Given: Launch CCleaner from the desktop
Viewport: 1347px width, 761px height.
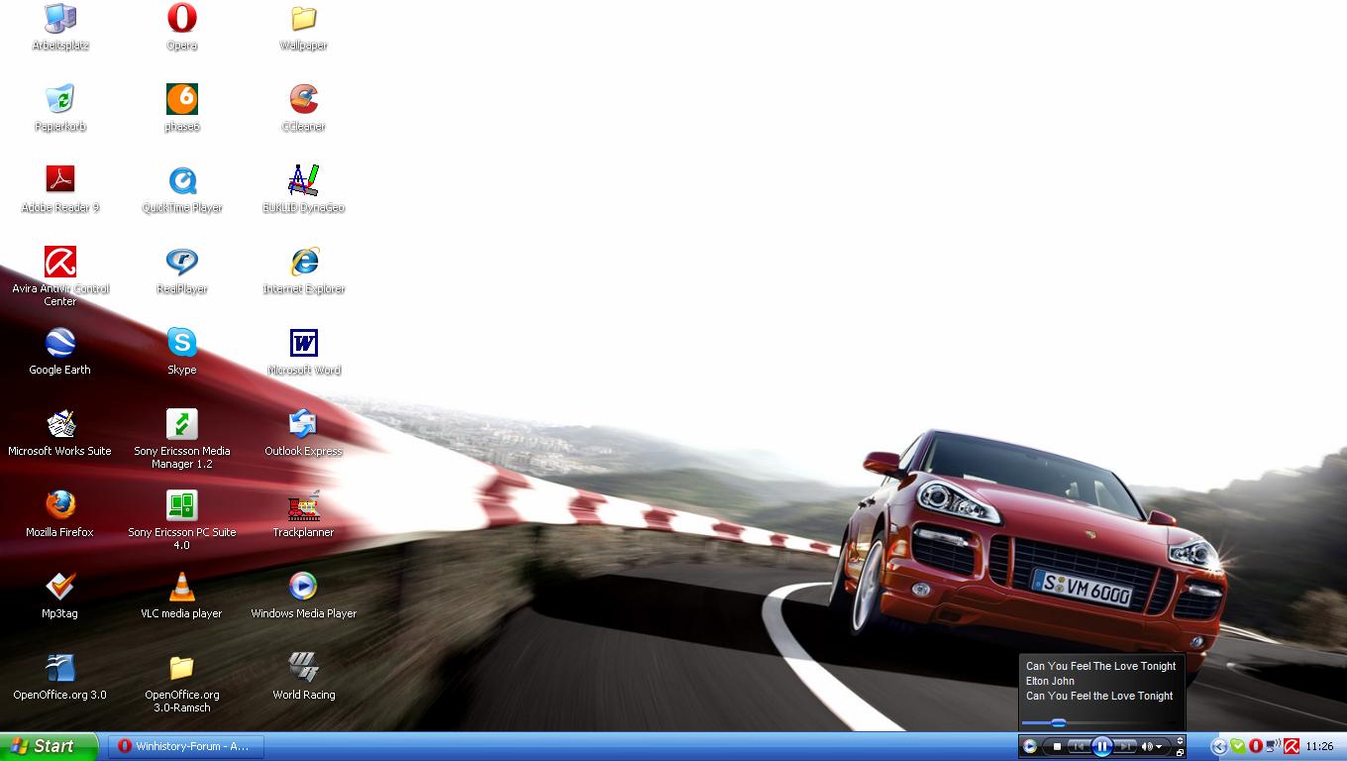Looking at the screenshot, I should pyautogui.click(x=303, y=100).
